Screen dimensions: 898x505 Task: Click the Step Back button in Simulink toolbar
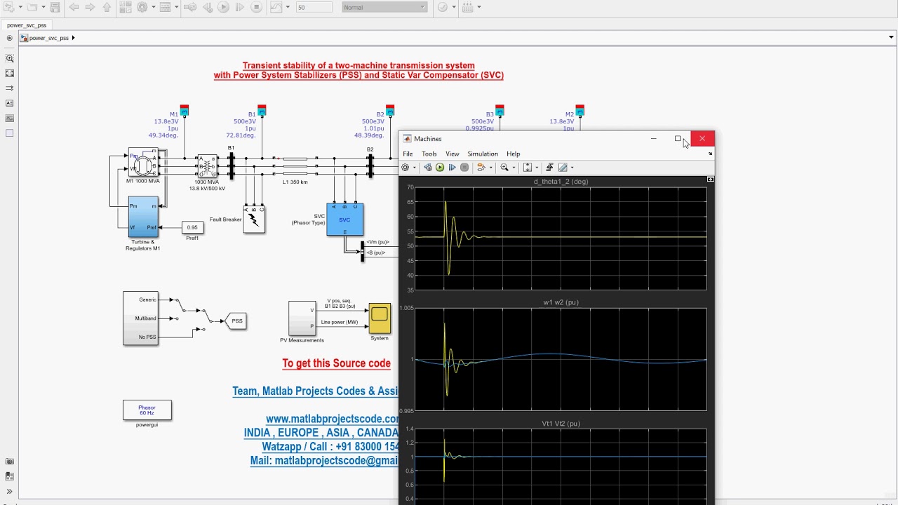pyautogui.click(x=208, y=7)
